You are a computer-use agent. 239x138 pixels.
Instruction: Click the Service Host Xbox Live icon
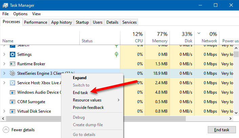(x=13, y=83)
